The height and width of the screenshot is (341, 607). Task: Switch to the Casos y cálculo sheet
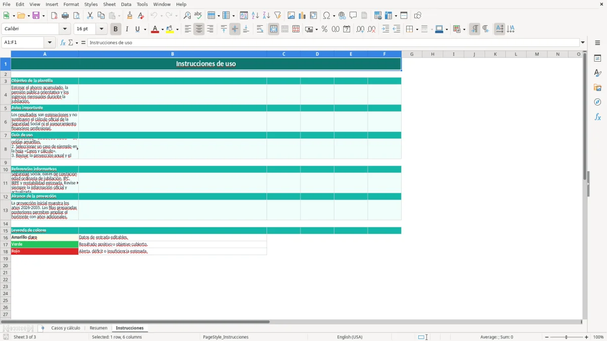tap(66, 328)
